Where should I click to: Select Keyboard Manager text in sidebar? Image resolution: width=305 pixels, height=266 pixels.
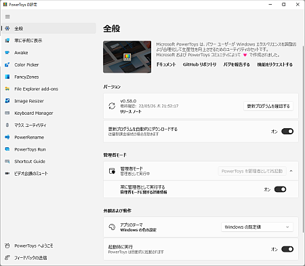coord(34,113)
